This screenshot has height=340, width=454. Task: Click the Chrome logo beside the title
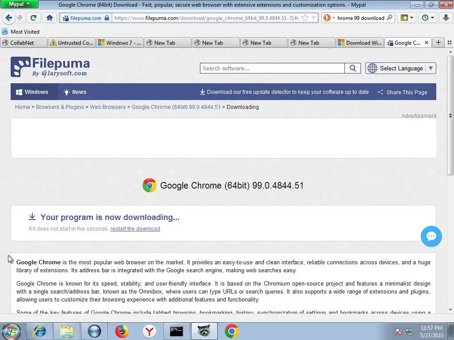pyautogui.click(x=149, y=185)
